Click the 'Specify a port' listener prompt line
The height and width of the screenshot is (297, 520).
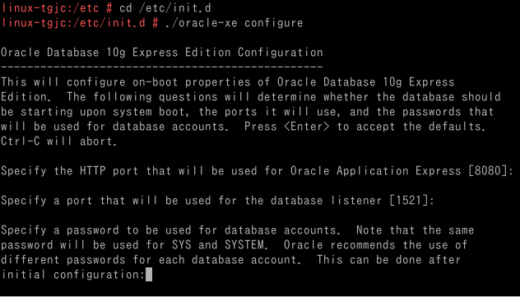coord(217,201)
